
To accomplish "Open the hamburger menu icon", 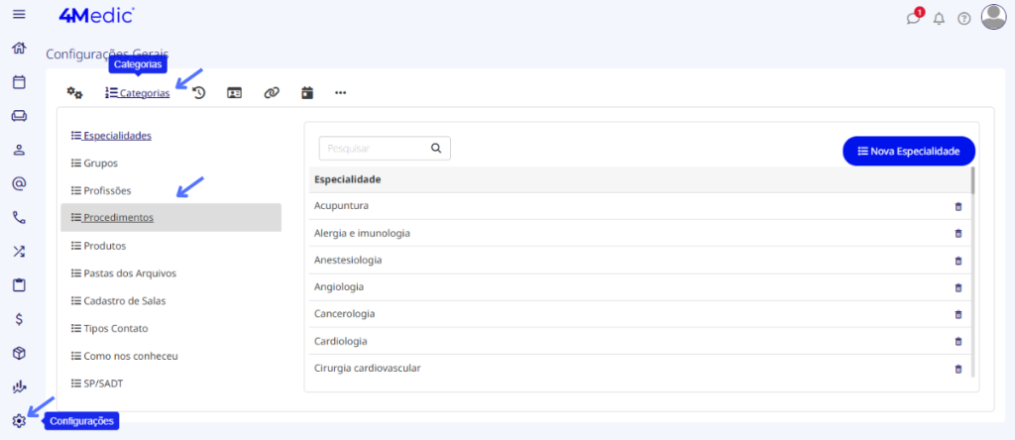I will click(20, 14).
